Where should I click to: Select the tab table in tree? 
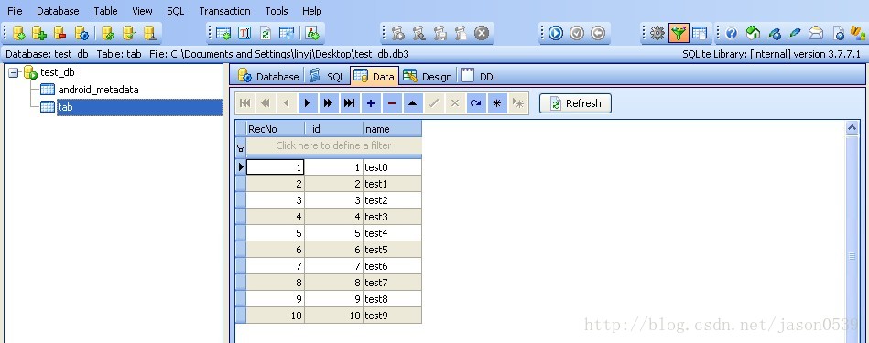[65, 107]
